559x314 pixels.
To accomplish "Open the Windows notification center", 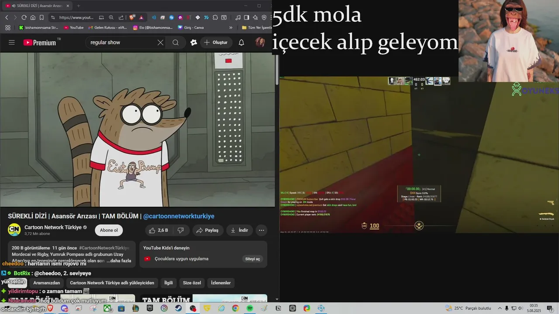I will coord(550,308).
